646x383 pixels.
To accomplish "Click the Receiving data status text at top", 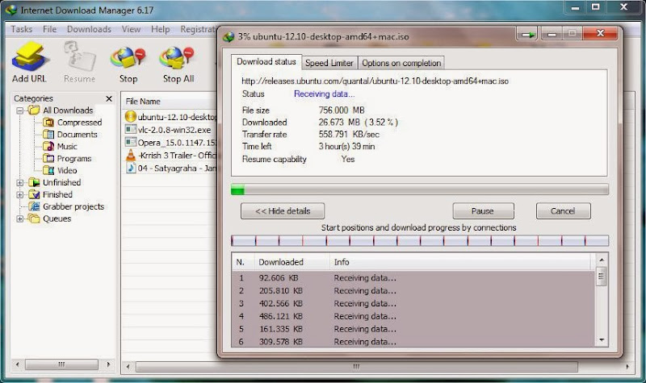I will [325, 94].
